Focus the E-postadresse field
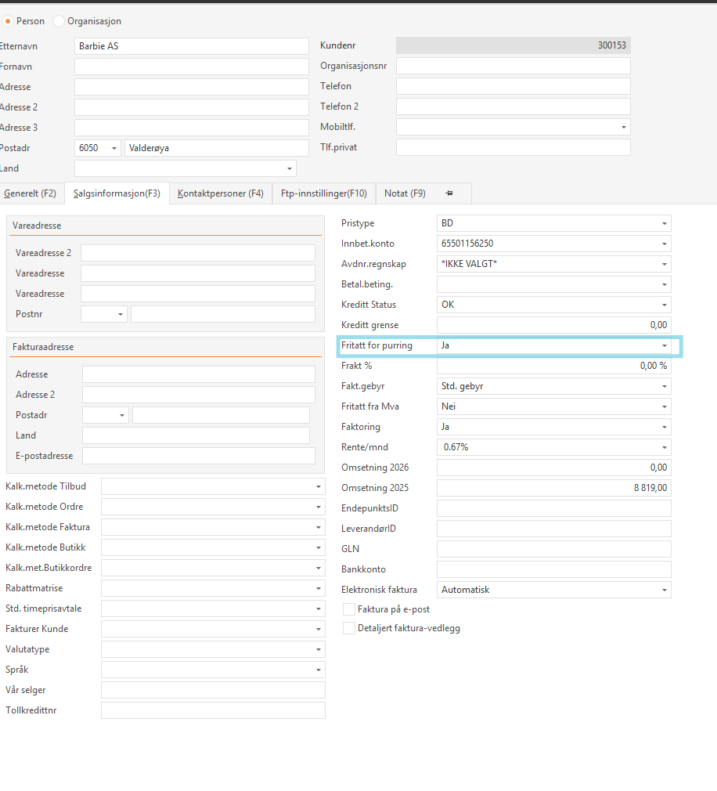 click(x=198, y=456)
